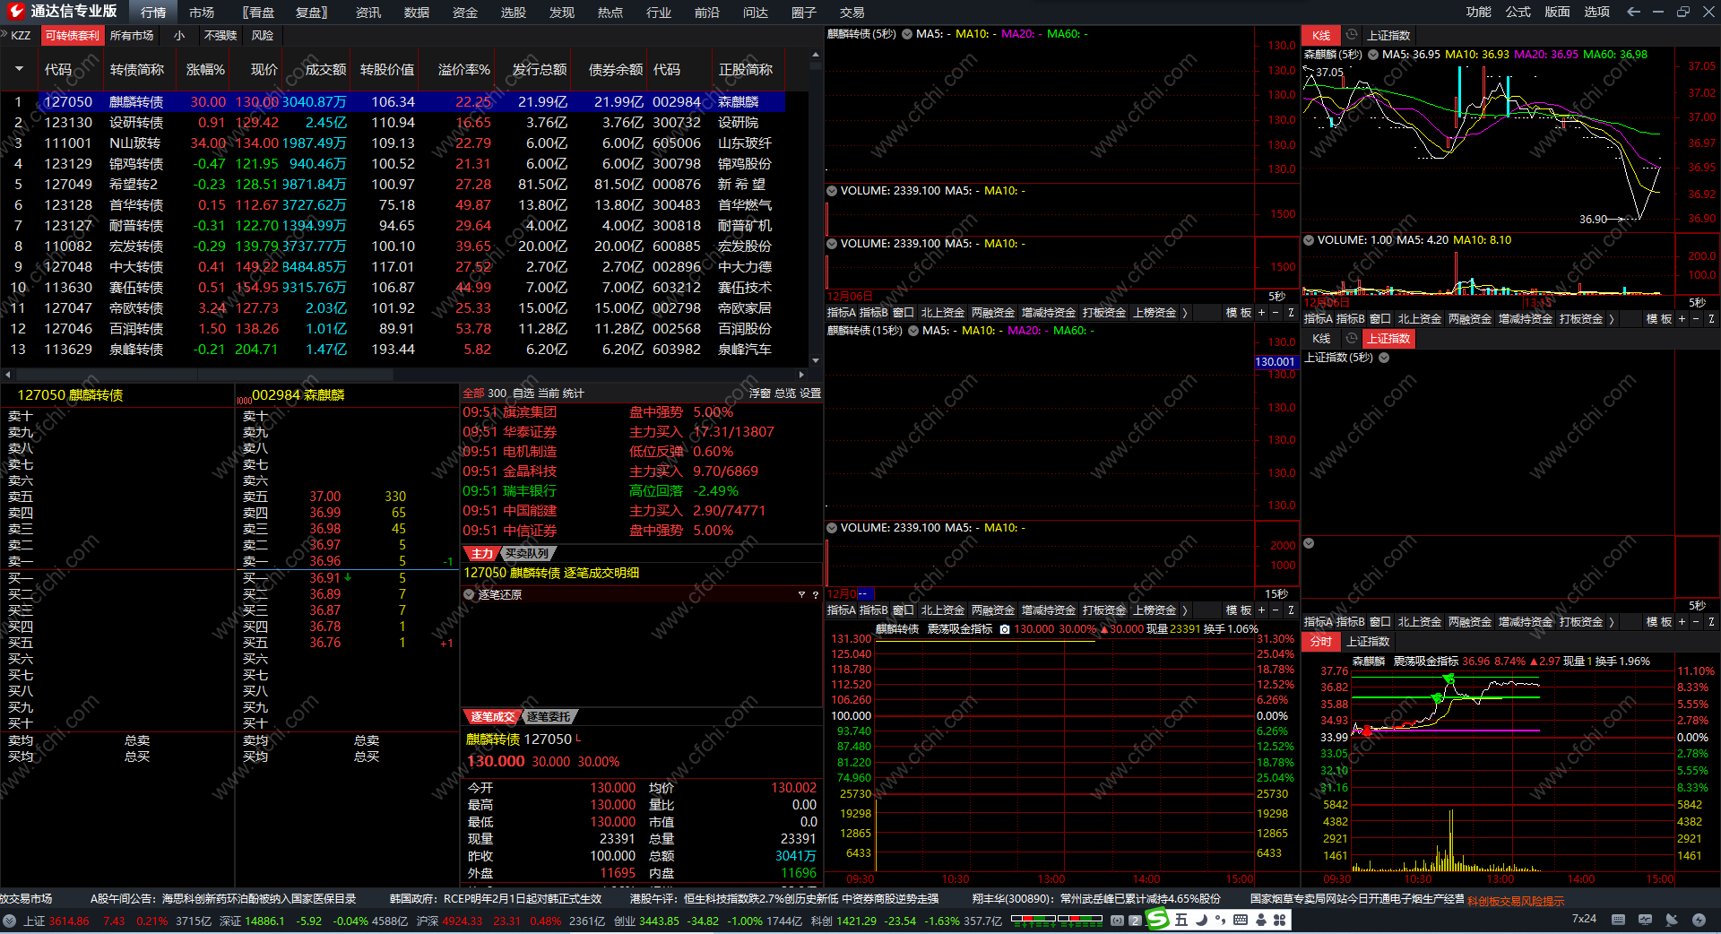Viewport: 1721px width, 934px height.
Task: Click the minus icon in 麒麟转债 5秒 chart toolbar
Action: [1276, 313]
